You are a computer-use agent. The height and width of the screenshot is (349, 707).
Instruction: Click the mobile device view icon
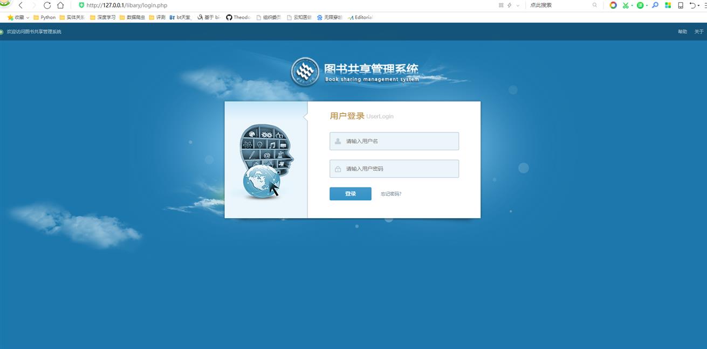[x=681, y=5]
